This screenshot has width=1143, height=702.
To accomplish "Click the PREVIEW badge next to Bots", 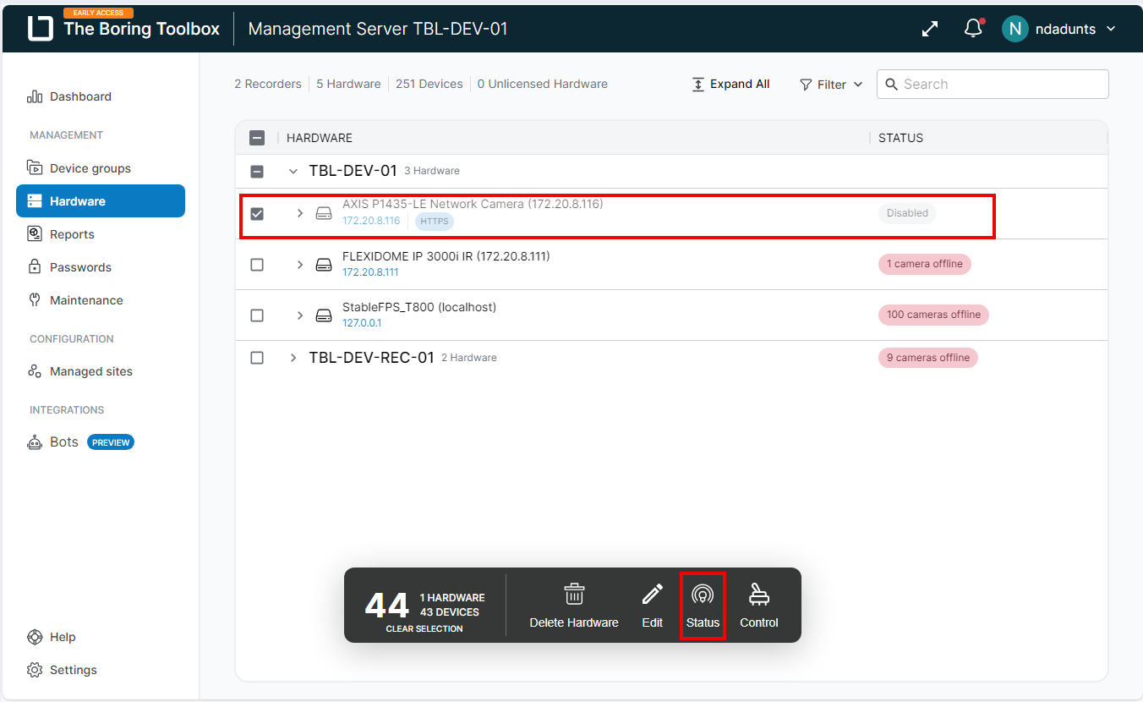I will (111, 442).
